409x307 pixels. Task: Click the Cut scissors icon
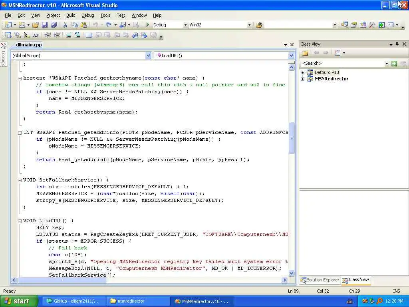[65, 25]
